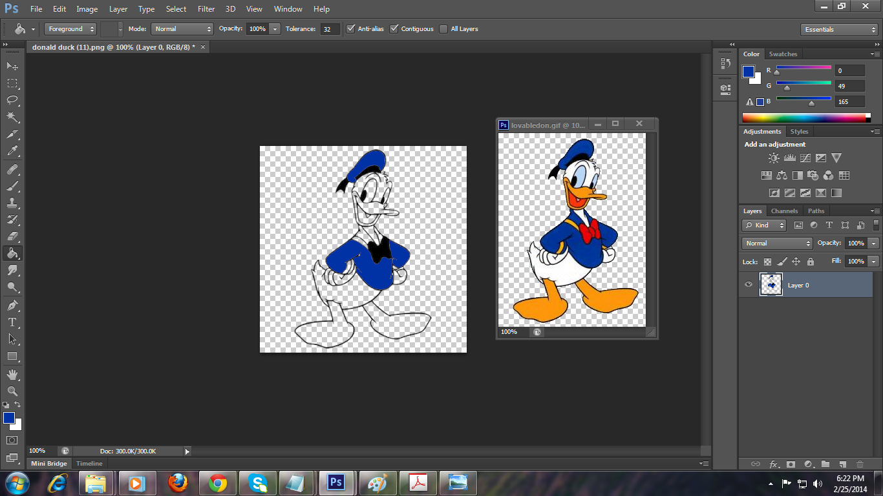Add a Color Balance adjustment
Screen dimensions: 883x496
tap(782, 175)
